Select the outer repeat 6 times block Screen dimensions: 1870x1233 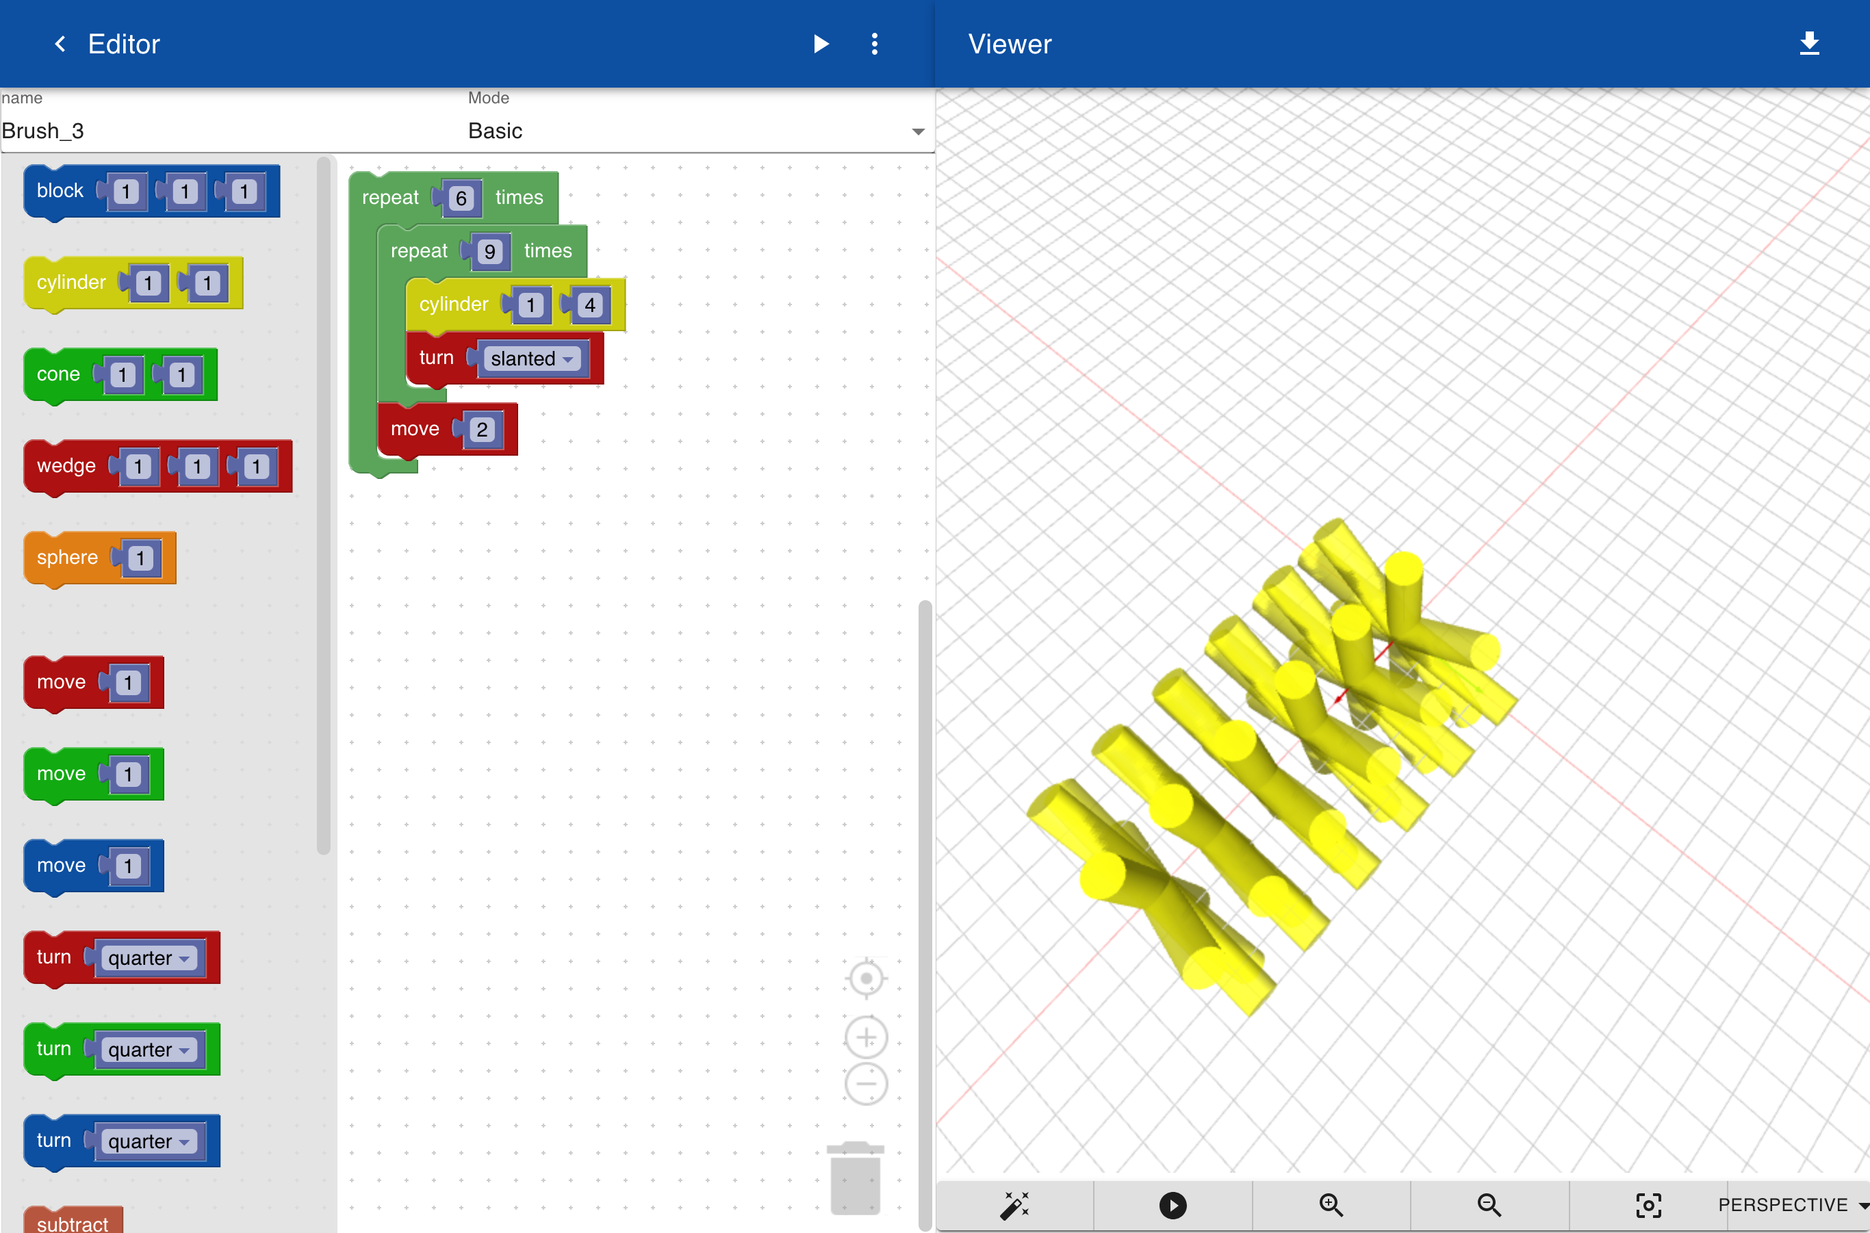pyautogui.click(x=390, y=197)
